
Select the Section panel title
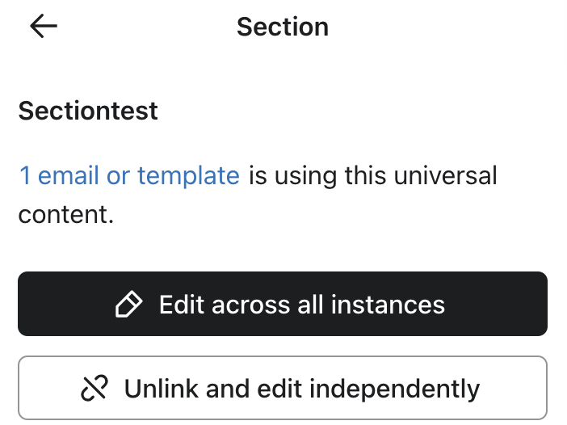282,27
